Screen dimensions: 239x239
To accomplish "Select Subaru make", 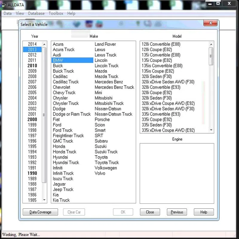I will click(x=101, y=141).
